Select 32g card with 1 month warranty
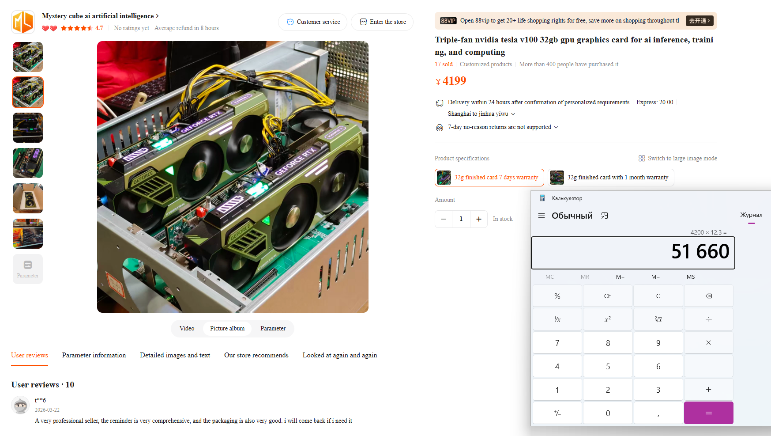Screen dimensions: 771x436 tap(611, 178)
